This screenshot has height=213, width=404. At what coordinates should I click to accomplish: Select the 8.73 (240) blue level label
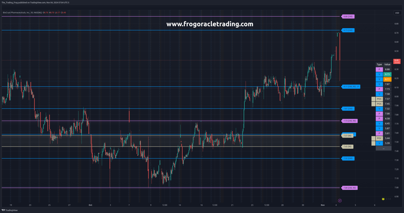[x=348, y=30]
